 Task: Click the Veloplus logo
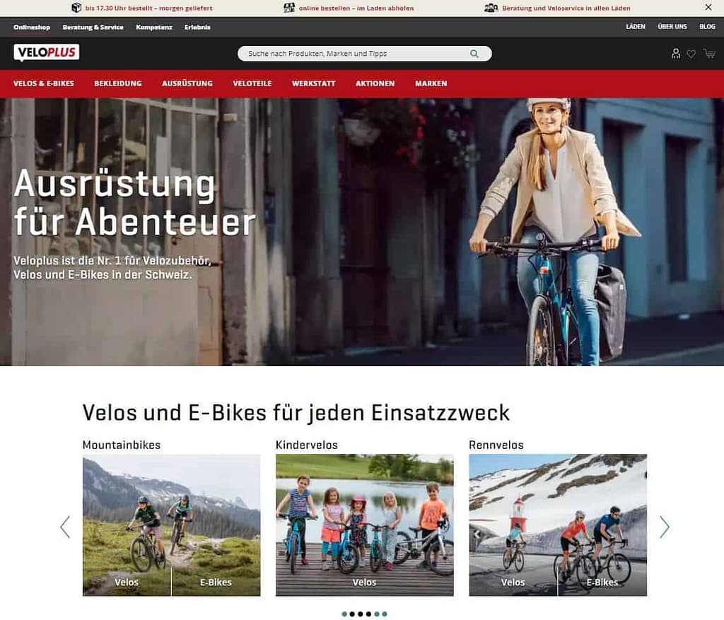tap(46, 52)
